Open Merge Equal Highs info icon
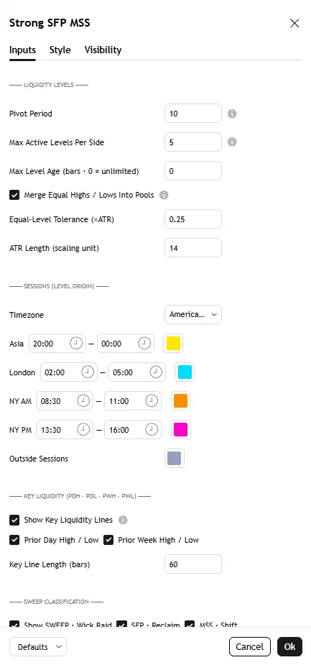The width and height of the screenshot is (311, 665). click(x=164, y=195)
